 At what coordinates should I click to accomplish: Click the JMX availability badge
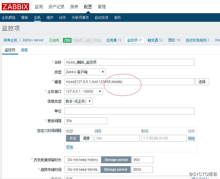coord(88,40)
